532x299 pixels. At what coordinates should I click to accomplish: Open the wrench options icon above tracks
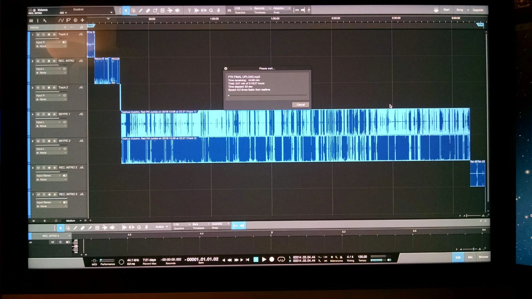[x=45, y=21]
